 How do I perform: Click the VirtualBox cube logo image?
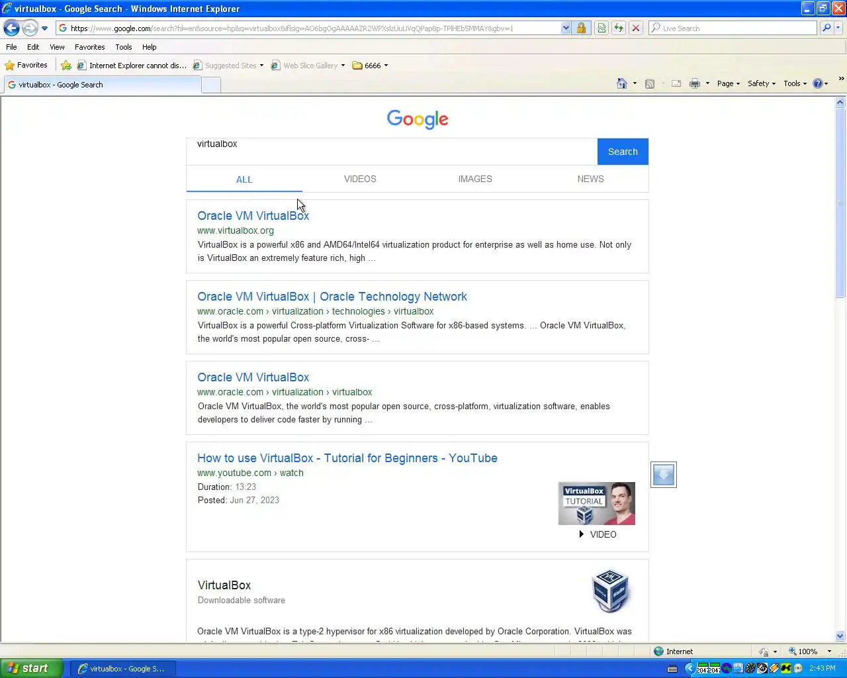610,591
